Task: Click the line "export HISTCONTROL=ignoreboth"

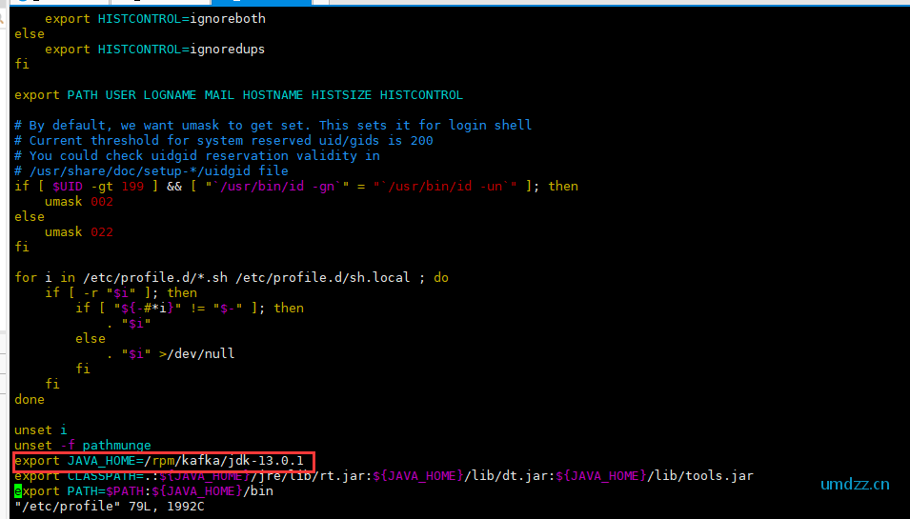Action: point(155,18)
